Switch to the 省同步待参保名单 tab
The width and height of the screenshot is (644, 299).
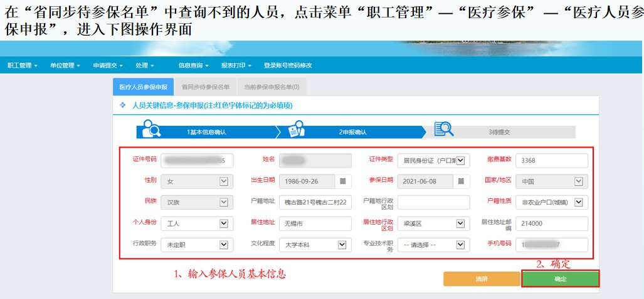coord(205,87)
